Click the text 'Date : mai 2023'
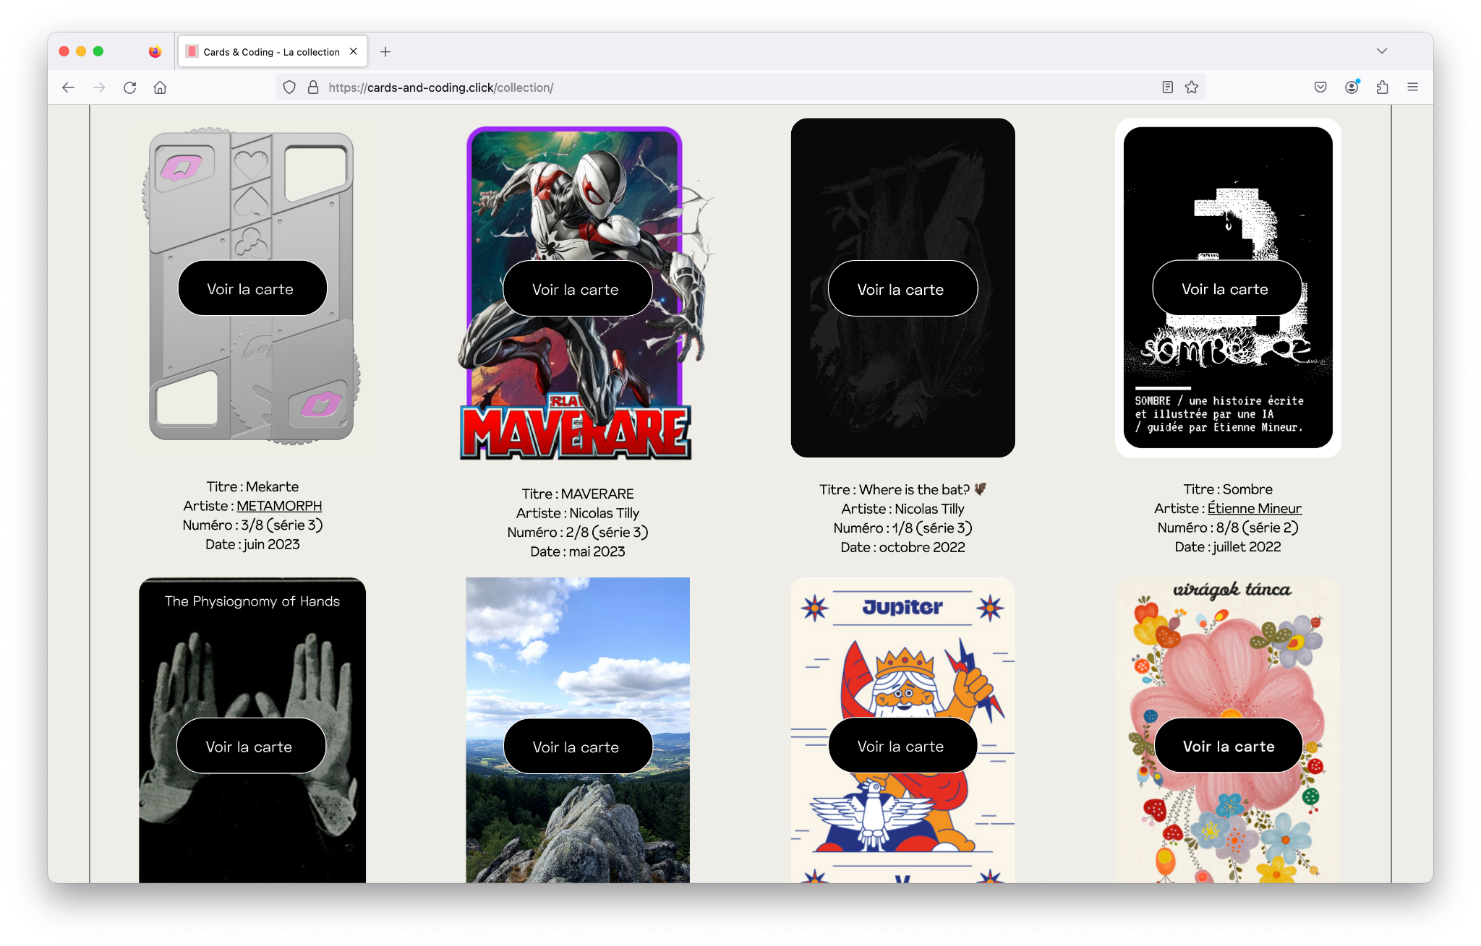The image size is (1481, 946). pos(577,552)
